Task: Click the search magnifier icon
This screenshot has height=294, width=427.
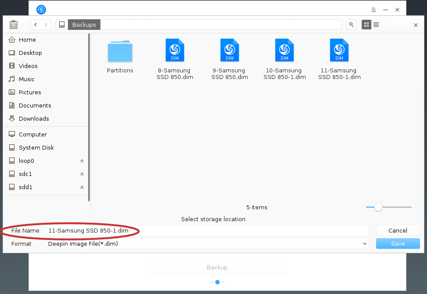Action: coord(352,25)
